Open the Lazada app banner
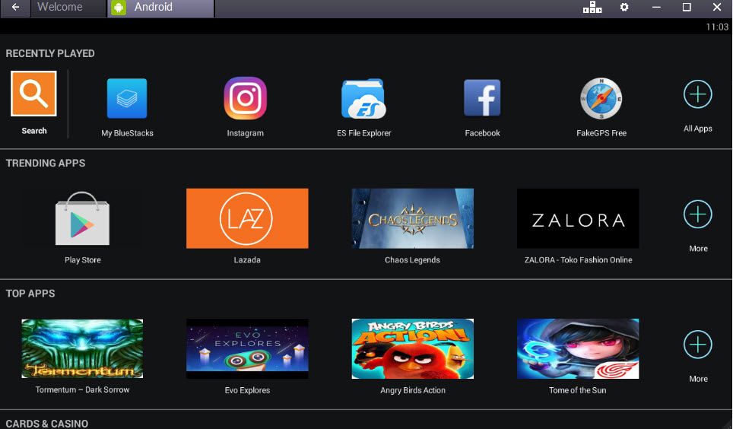The image size is (733, 429). pyautogui.click(x=247, y=218)
